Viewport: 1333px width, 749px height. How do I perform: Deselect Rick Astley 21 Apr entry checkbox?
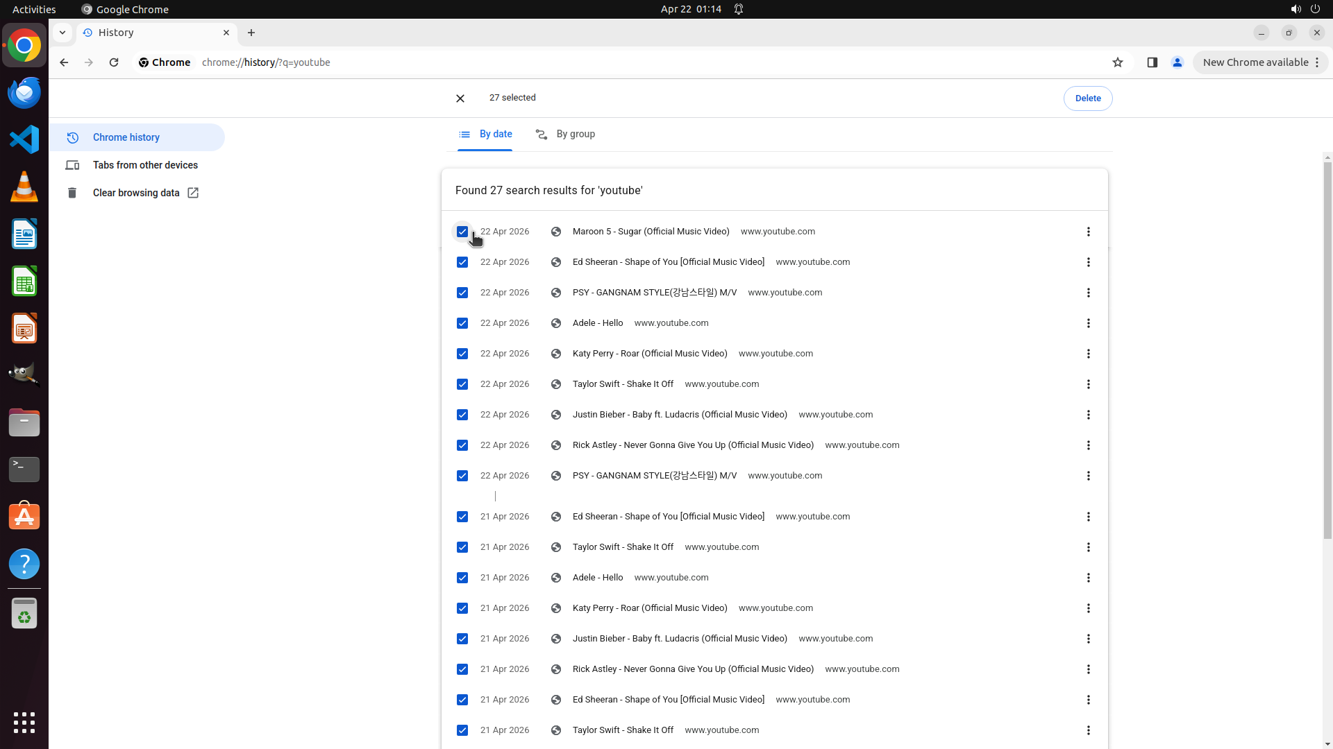point(462,669)
